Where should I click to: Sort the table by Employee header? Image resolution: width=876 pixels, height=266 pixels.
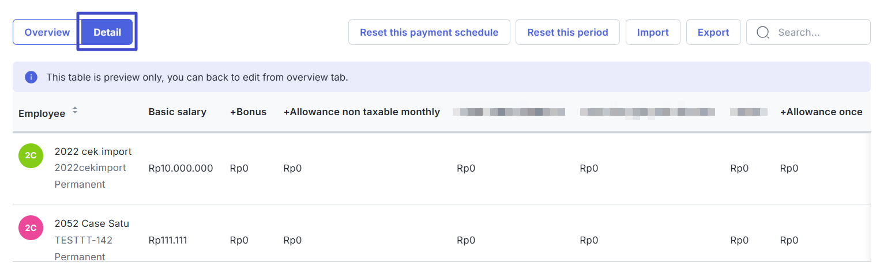click(42, 113)
